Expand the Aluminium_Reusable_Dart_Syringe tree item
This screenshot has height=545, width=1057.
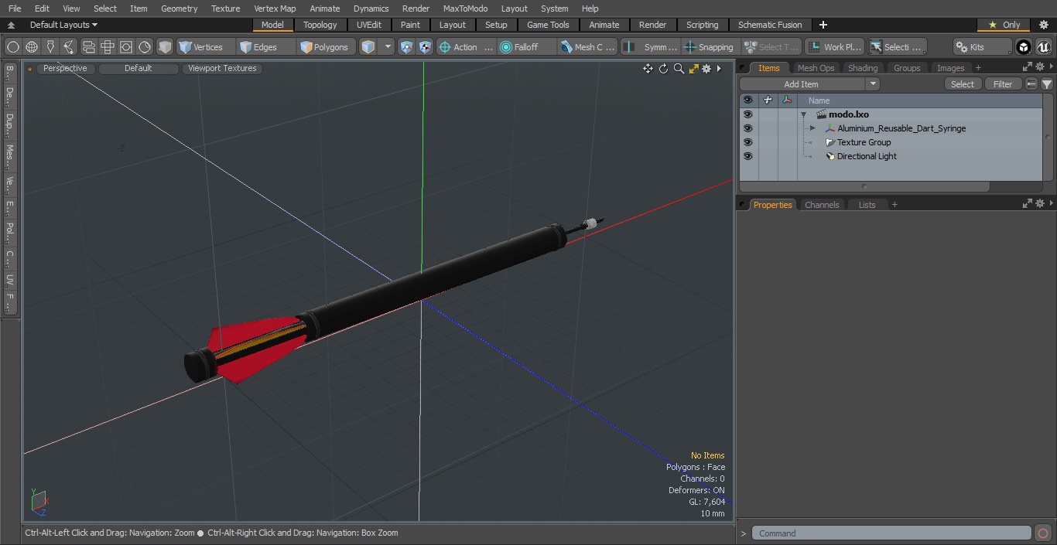tap(812, 128)
